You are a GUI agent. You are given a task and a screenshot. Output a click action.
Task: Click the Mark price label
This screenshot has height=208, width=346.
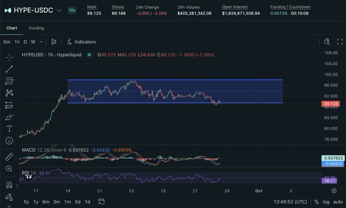point(92,7)
